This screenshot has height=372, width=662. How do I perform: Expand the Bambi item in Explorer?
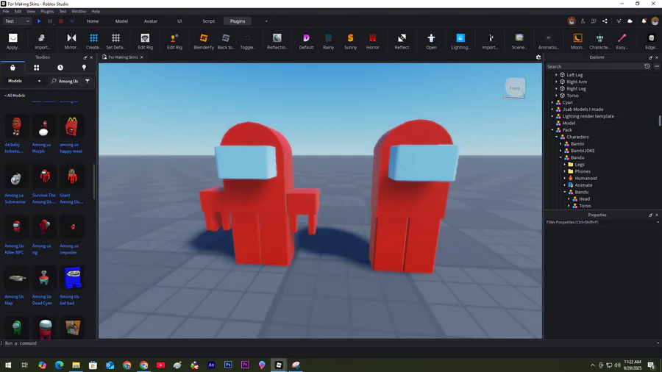(x=560, y=144)
